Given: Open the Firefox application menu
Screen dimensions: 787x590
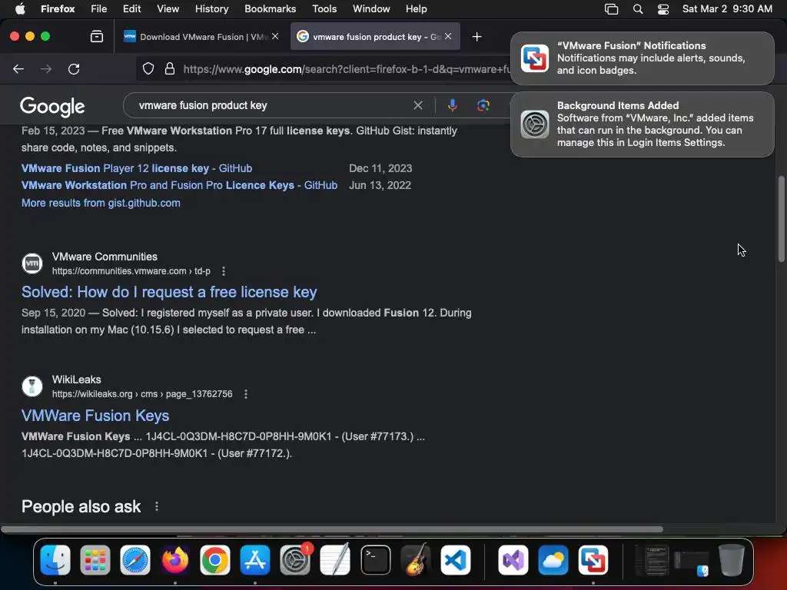Looking at the screenshot, I should pos(58,8).
